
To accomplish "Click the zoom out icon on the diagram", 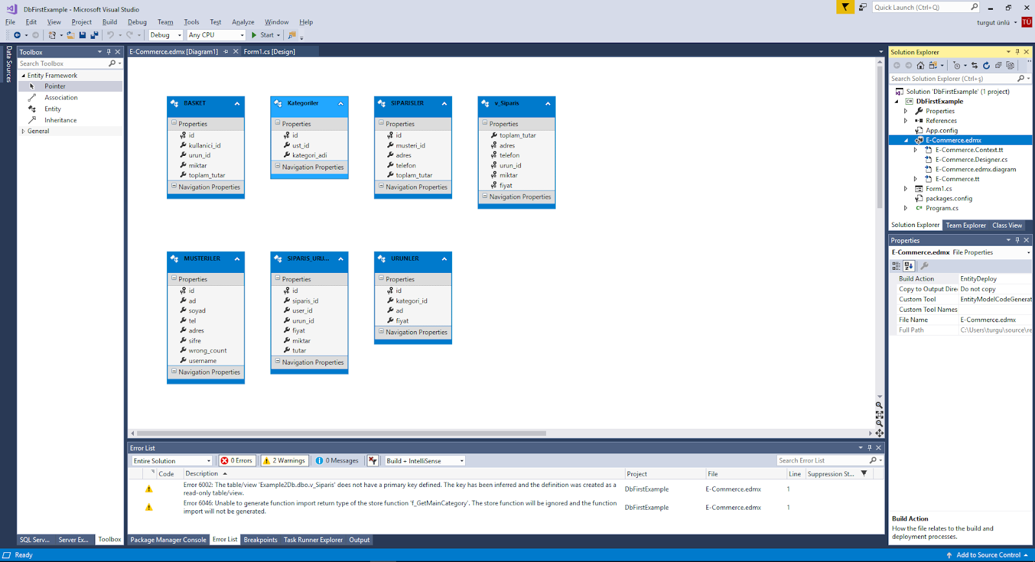I will (879, 424).
